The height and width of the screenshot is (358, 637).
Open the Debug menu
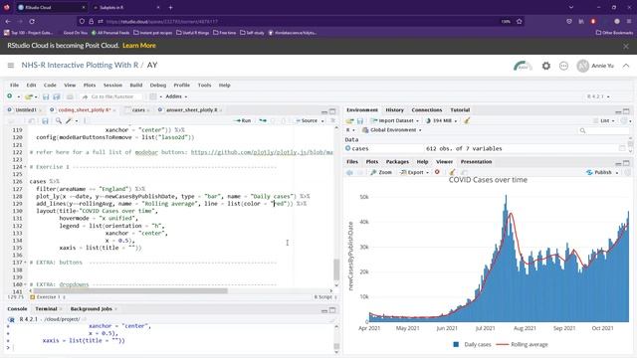point(158,86)
